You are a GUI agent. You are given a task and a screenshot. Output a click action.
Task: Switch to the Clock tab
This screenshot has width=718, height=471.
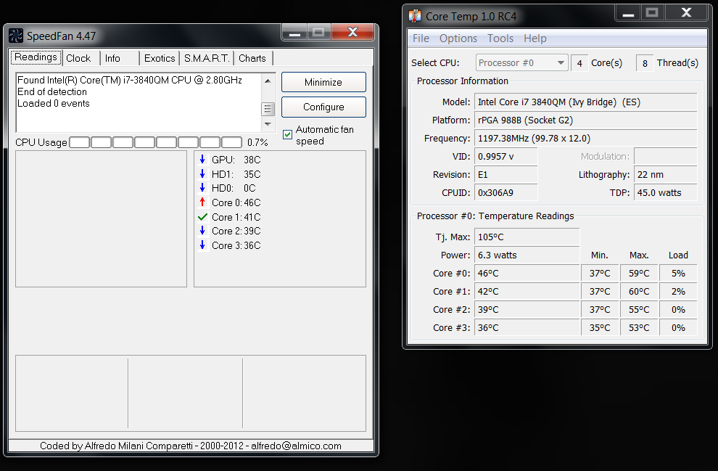point(78,58)
